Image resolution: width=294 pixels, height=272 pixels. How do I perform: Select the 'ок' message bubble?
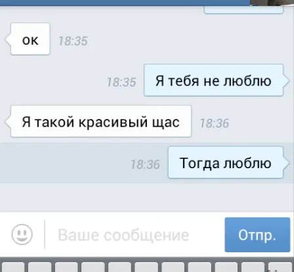coord(30,39)
